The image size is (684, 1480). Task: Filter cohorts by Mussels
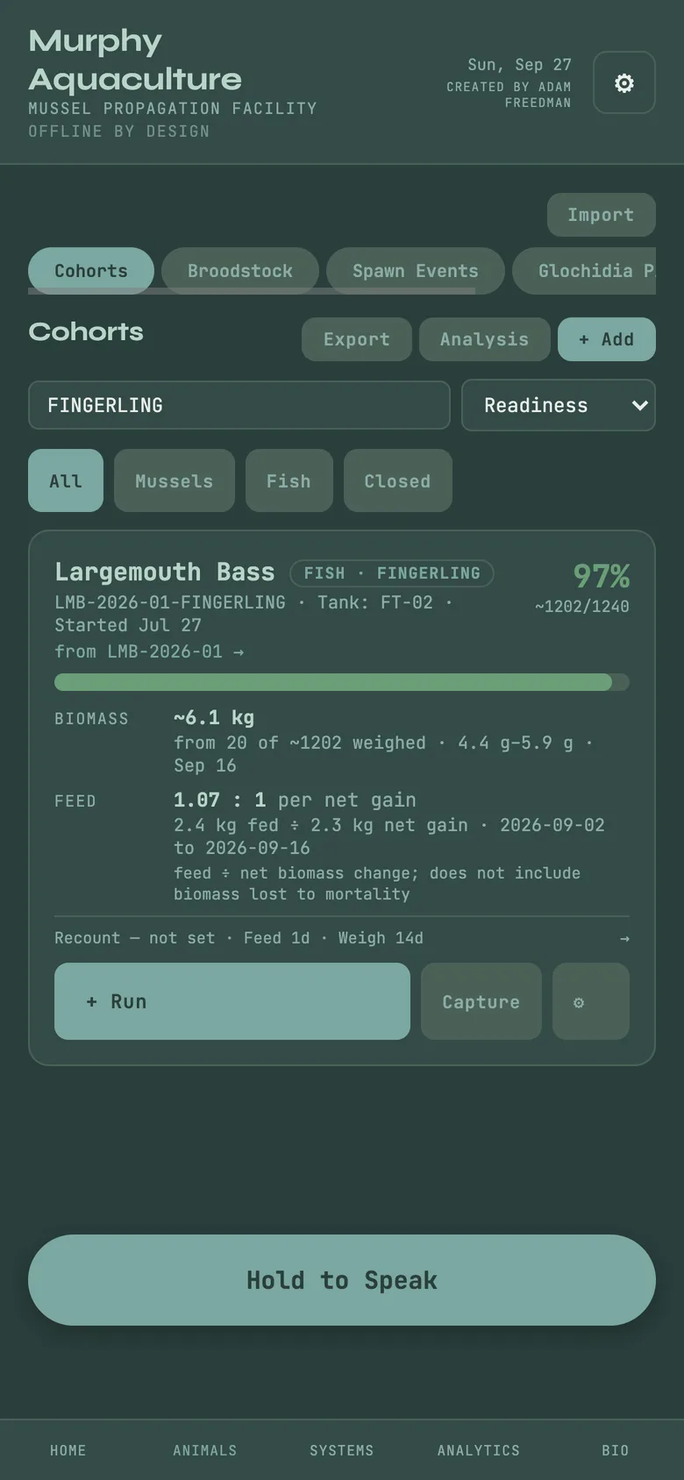point(175,480)
